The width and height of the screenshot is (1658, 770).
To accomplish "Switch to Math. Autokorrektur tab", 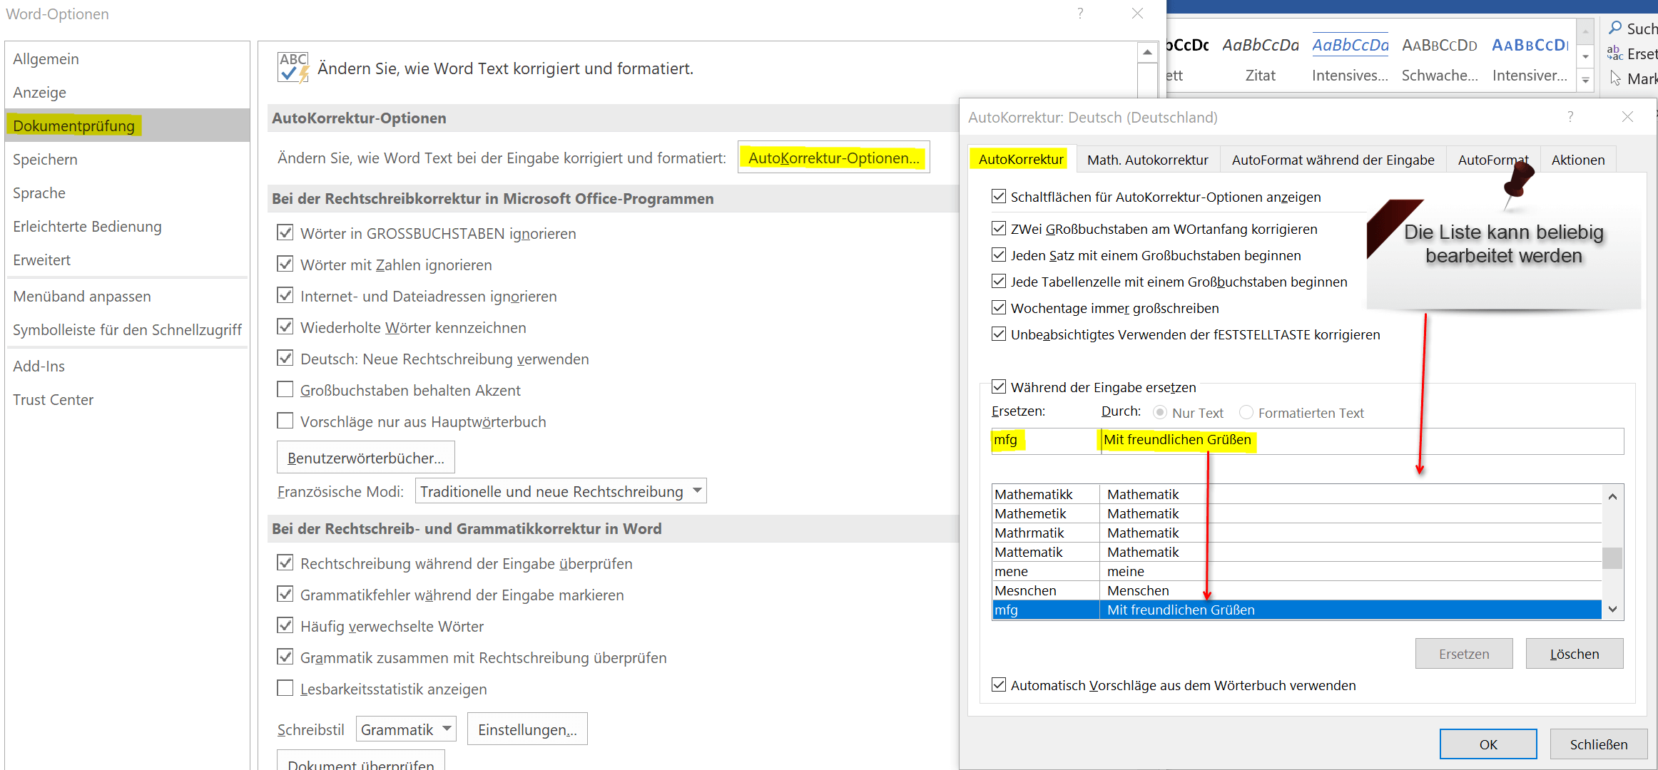I will coord(1147,160).
